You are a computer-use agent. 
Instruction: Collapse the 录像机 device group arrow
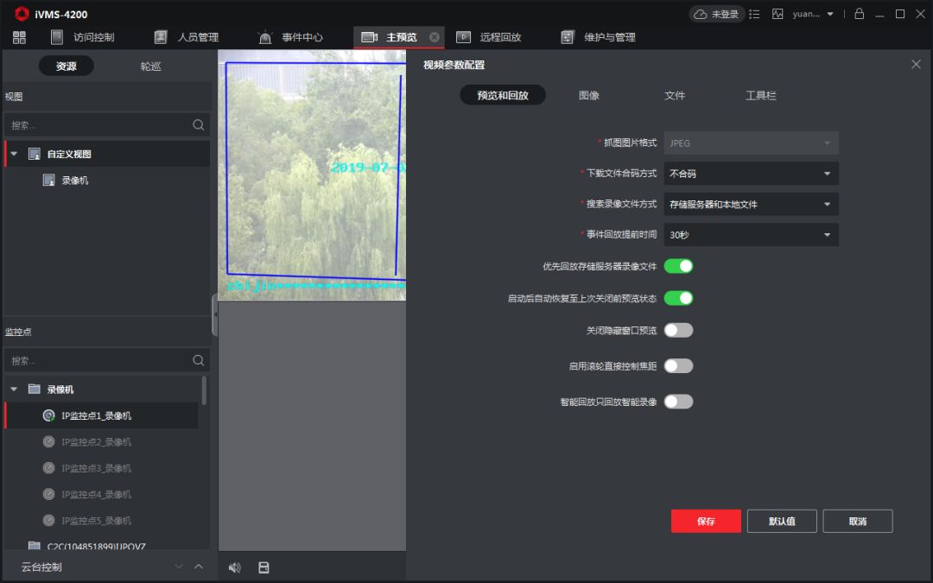pyautogui.click(x=14, y=389)
